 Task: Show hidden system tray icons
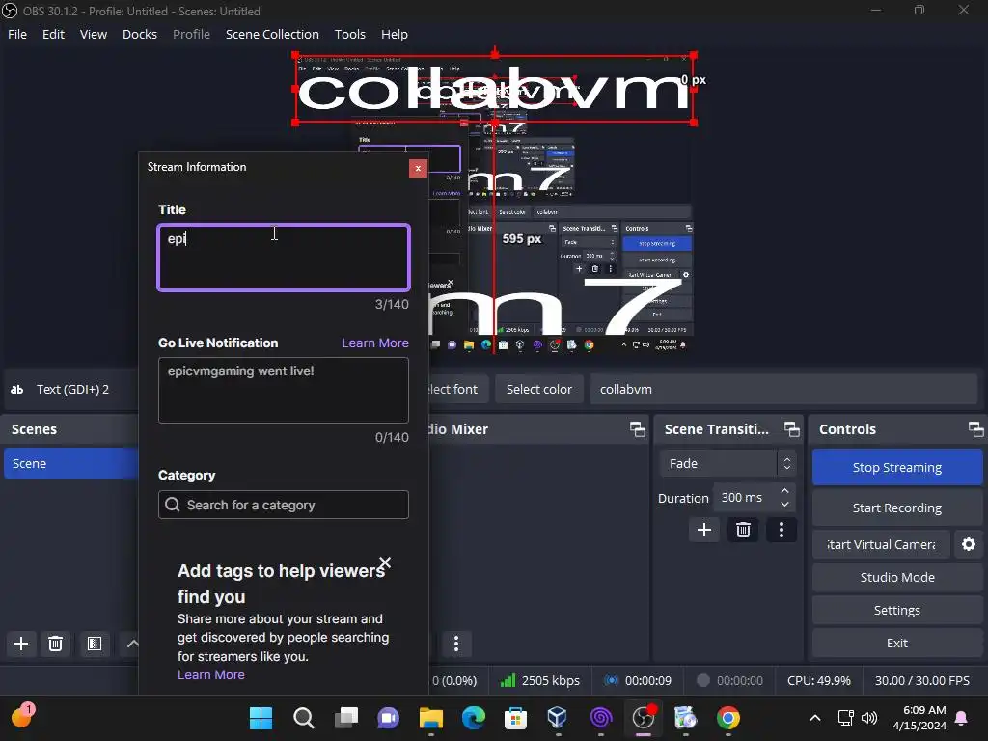814,718
